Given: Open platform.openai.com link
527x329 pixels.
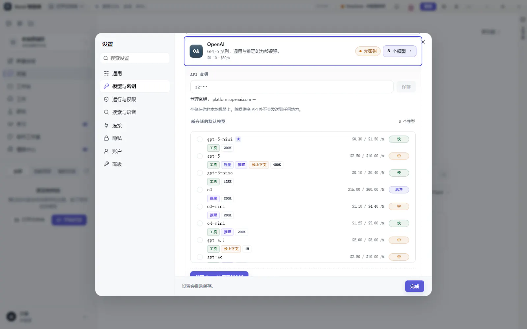Looking at the screenshot, I should point(234,99).
